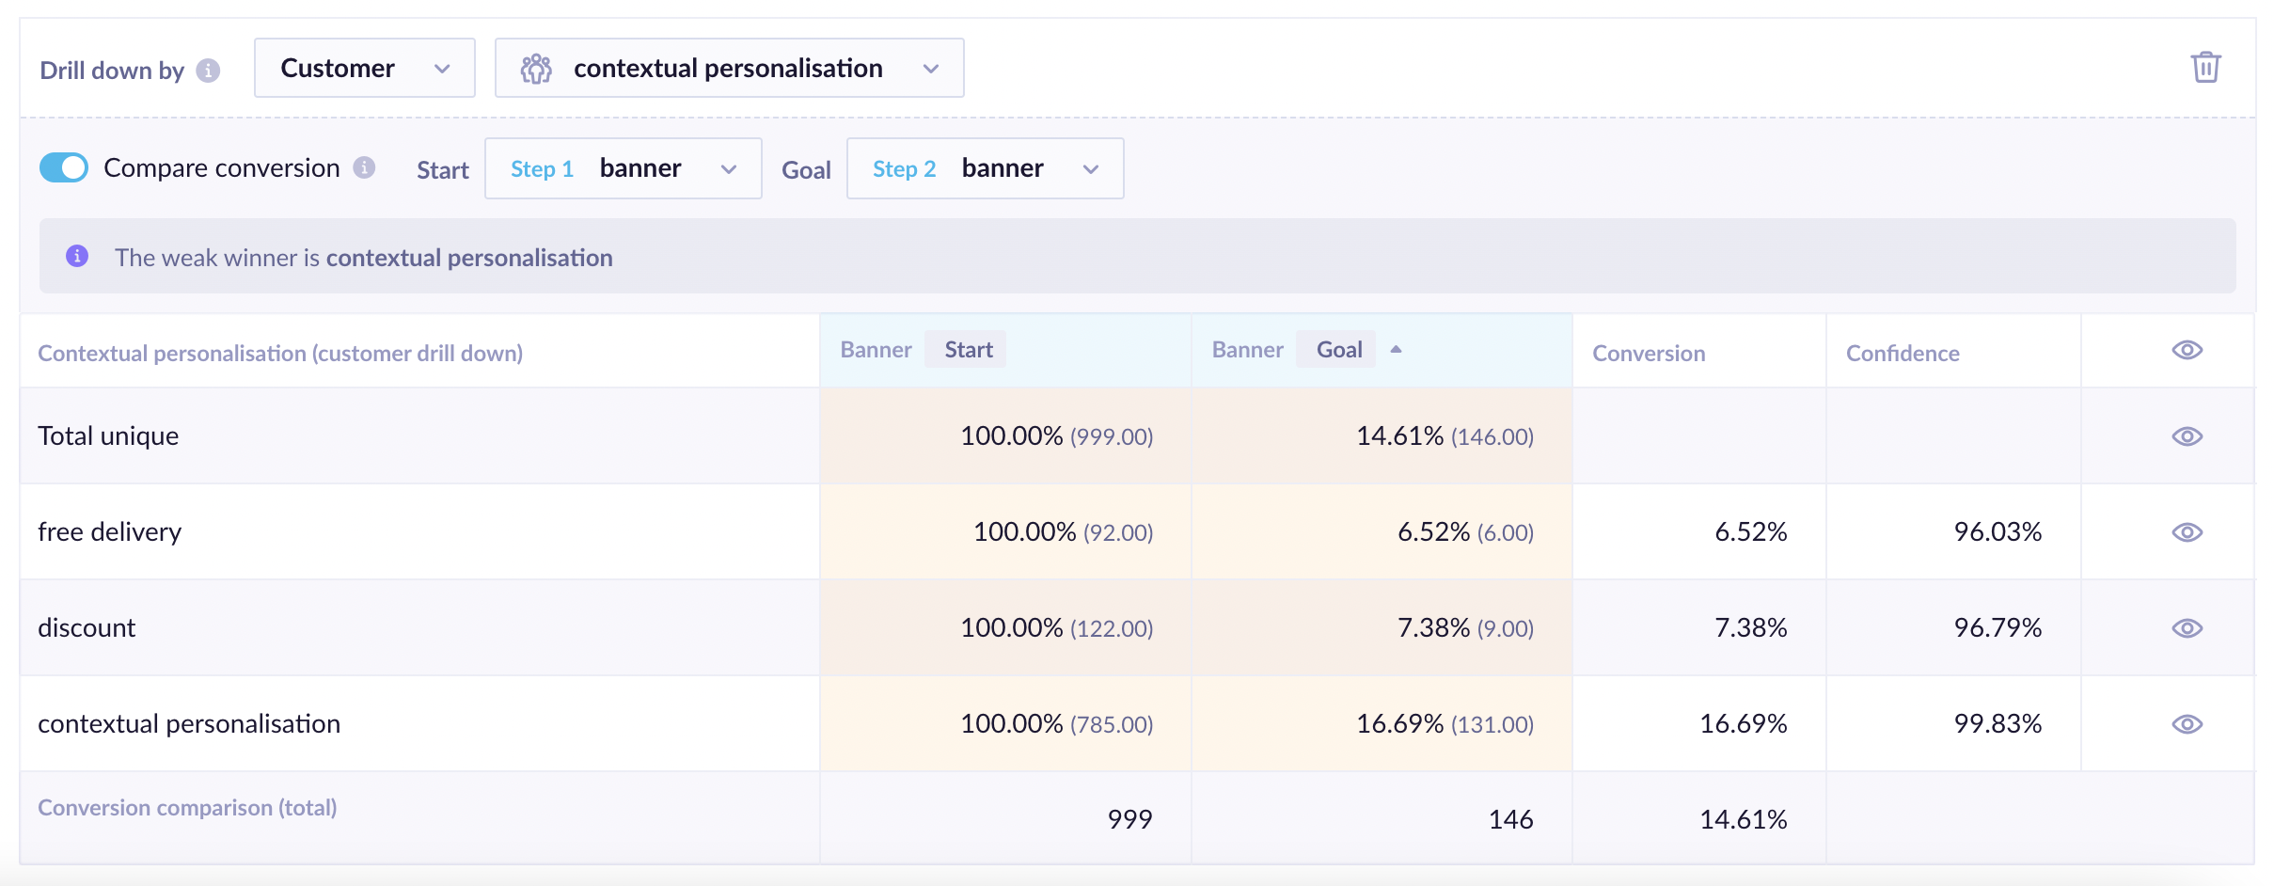
Task: Click info icon beside Compare conversion
Action: point(364,167)
